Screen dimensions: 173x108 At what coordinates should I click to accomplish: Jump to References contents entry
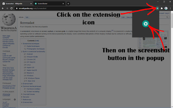(x=26, y=100)
